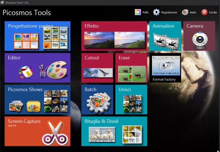Click the Picosmos Tools 1.8.5 titlebar icon
This screenshot has height=152, width=220.
point(2,3)
